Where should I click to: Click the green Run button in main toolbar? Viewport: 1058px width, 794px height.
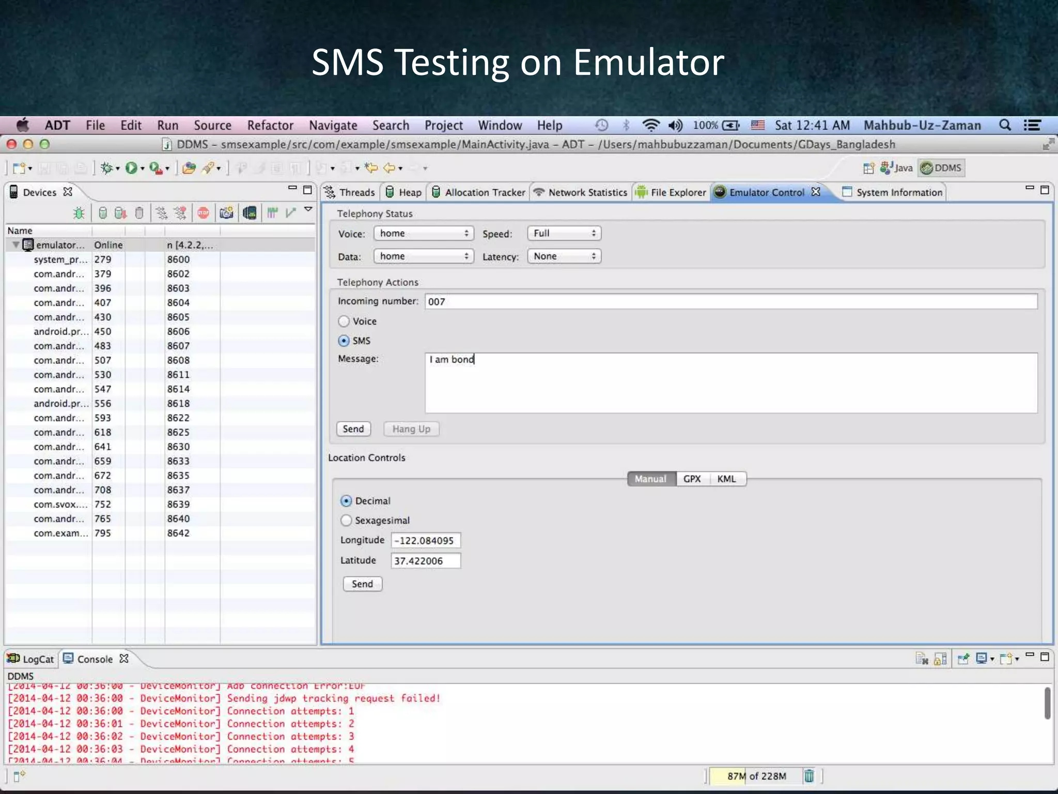click(x=131, y=168)
